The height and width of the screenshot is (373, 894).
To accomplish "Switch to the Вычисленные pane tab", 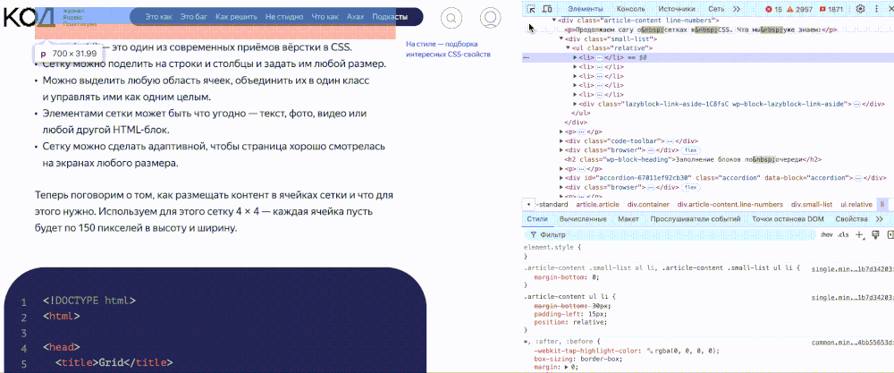I will 583,219.
